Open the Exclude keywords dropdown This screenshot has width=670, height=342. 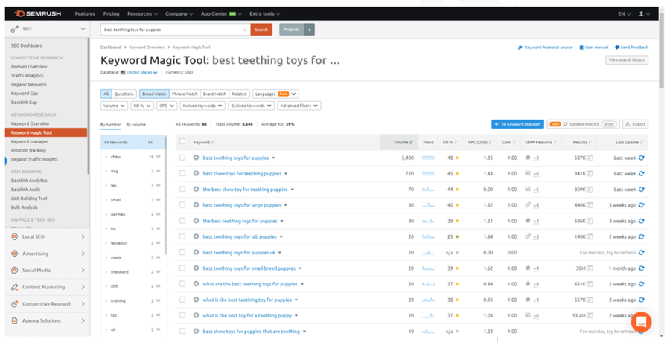coord(252,106)
